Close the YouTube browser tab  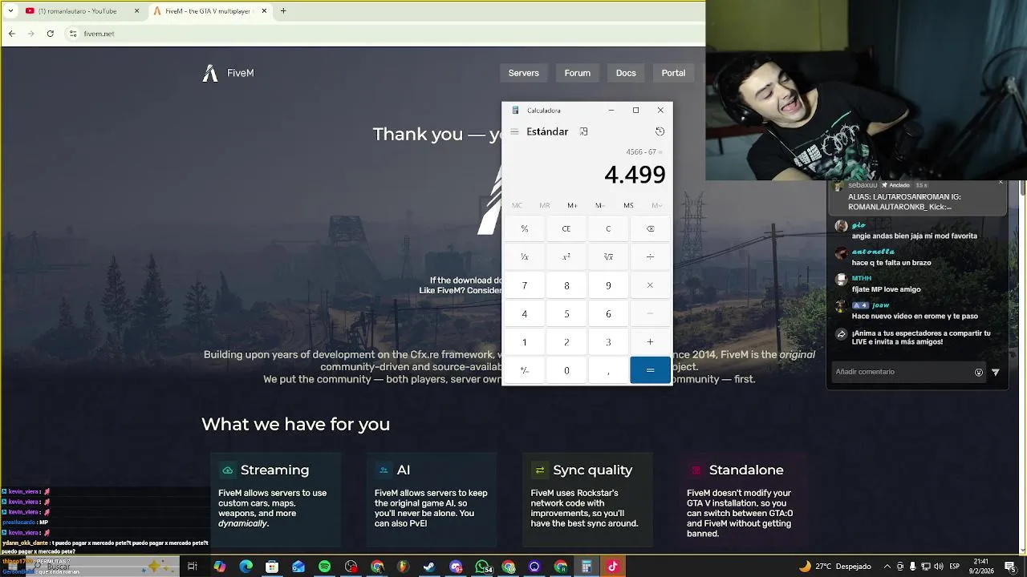pyautogui.click(x=136, y=11)
